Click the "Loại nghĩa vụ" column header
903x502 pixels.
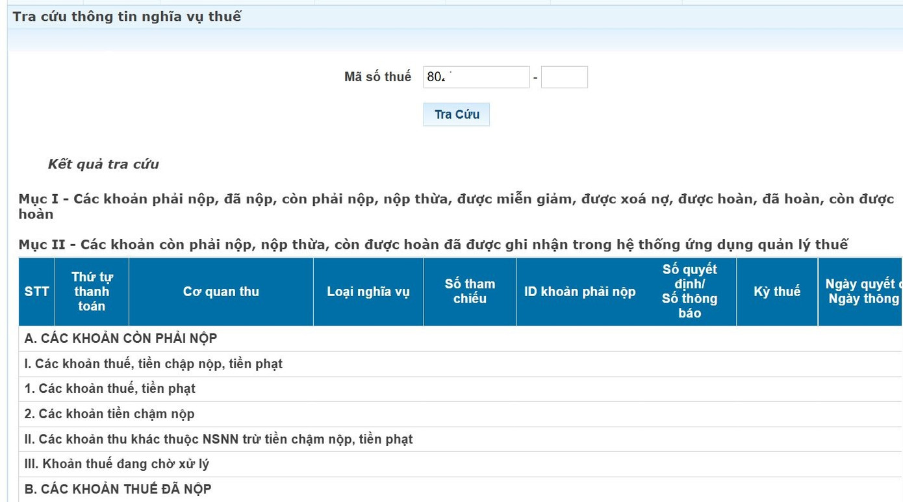[x=368, y=291]
